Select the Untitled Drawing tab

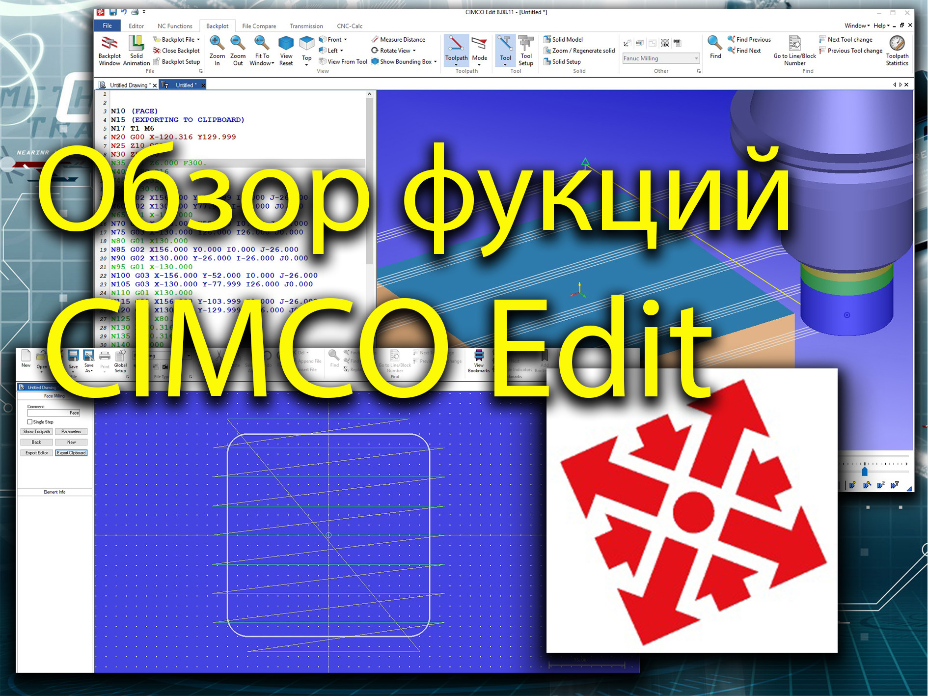click(x=129, y=84)
